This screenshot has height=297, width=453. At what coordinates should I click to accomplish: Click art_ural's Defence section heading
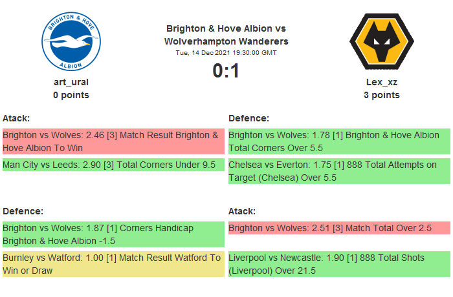tap(23, 211)
